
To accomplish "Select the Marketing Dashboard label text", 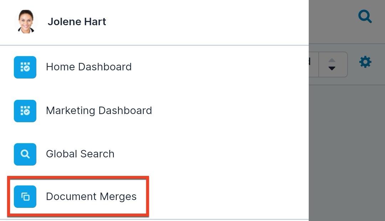I will point(99,110).
